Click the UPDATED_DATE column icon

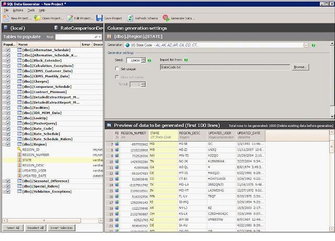click(19, 176)
